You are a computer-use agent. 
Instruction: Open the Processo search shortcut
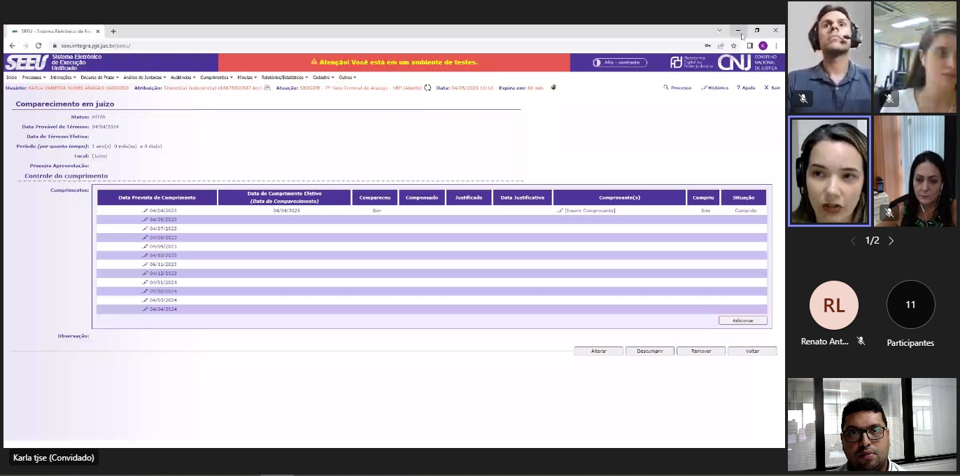click(677, 88)
